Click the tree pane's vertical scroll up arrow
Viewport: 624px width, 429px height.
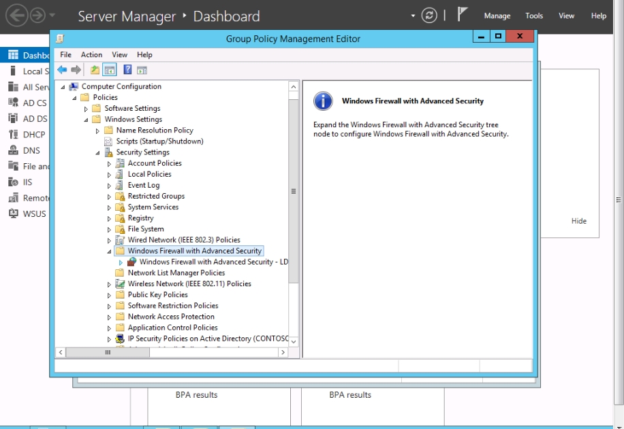click(x=294, y=86)
